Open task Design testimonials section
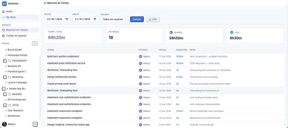Image resolution: width=288 pixels, height=128 pixels. pos(62,77)
